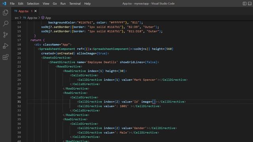Open the Go menu
Image resolution: width=253 pixels, height=142 pixels.
[55, 4]
